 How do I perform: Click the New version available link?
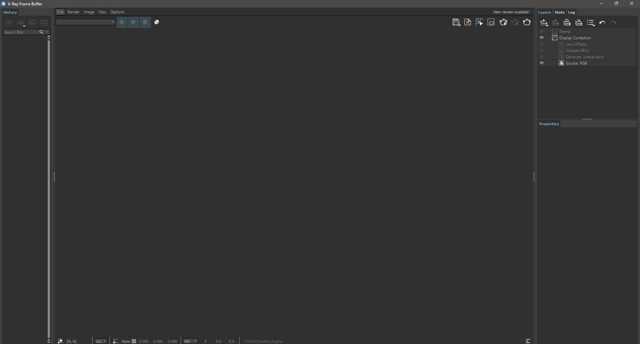coord(511,12)
